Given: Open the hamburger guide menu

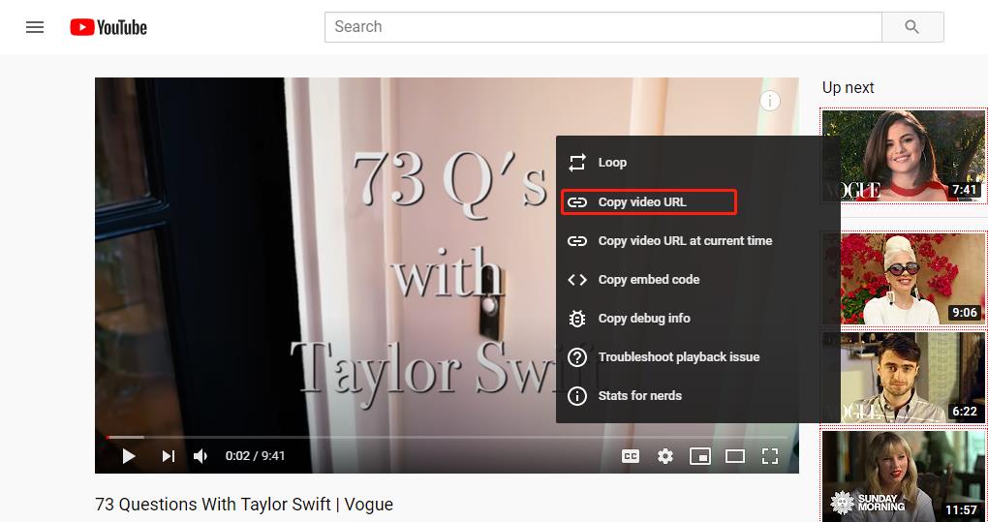Looking at the screenshot, I should (x=35, y=27).
